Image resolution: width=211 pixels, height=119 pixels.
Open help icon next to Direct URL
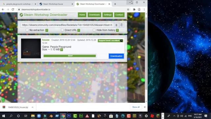79,30
